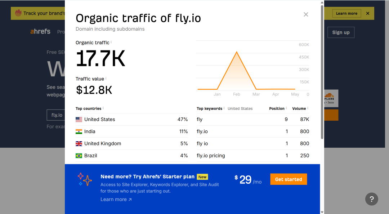This screenshot has height=214, width=389.
Task: Click the scrollbar down arrow
Action: 322,212
